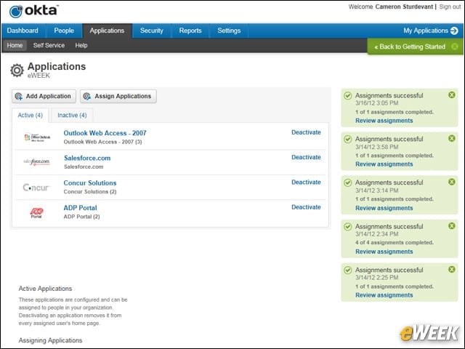Open the Reports tab
The height and width of the screenshot is (349, 465).
point(190,31)
